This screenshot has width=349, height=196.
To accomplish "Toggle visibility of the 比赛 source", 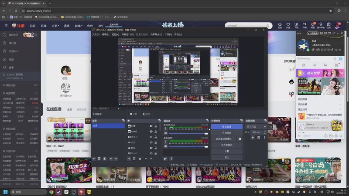I will tap(151, 126).
